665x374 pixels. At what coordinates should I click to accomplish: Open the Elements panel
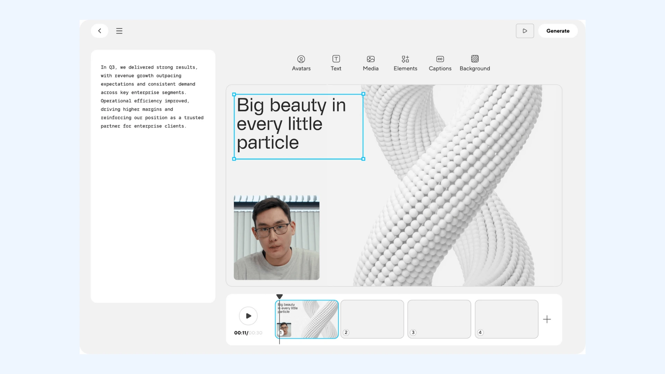click(405, 63)
